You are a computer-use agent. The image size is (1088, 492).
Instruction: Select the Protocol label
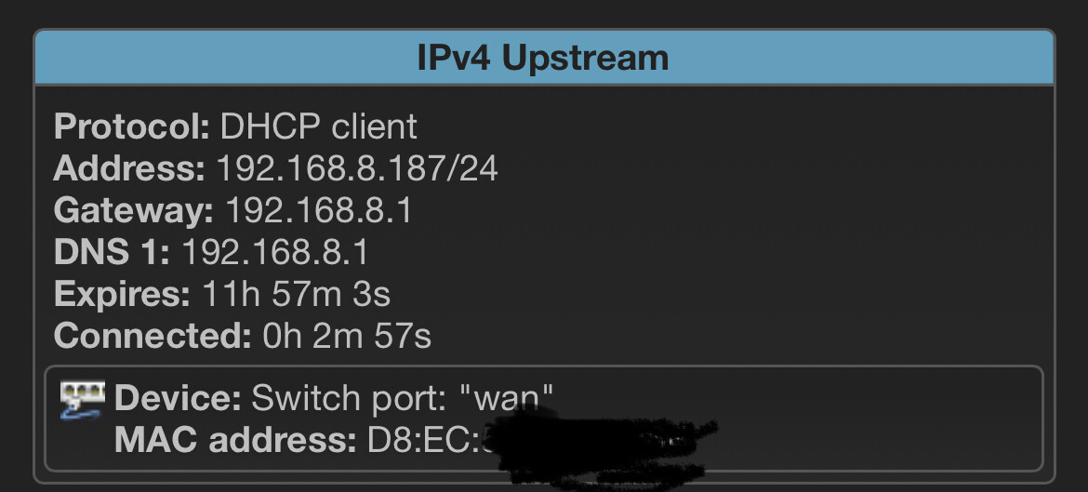point(132,126)
